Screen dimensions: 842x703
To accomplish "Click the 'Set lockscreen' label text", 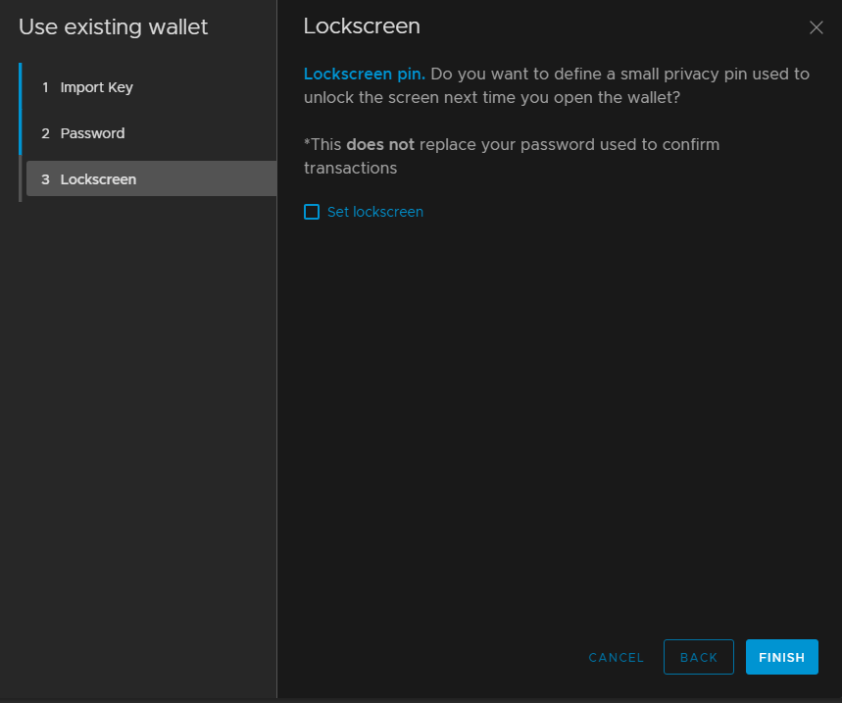I will tap(375, 212).
